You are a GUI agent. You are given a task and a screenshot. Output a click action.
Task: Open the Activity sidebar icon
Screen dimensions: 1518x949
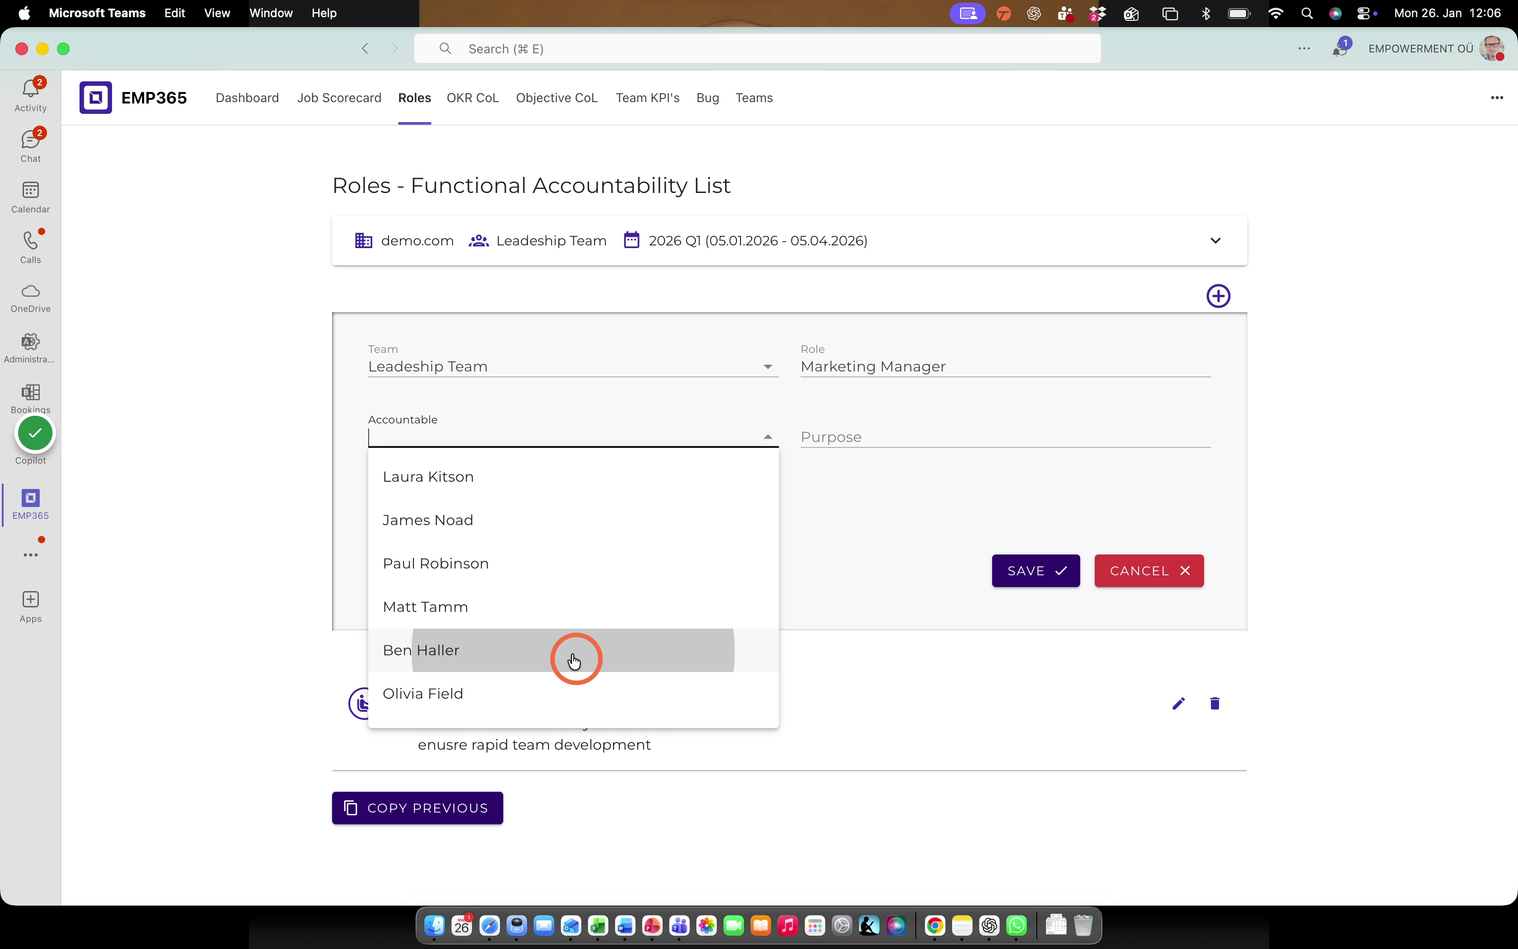pyautogui.click(x=30, y=95)
